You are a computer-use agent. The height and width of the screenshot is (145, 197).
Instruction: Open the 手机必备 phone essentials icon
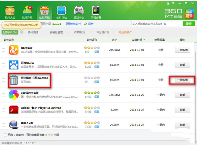tap(96, 12)
